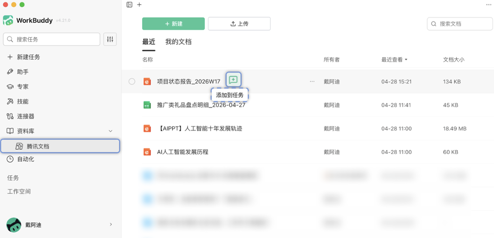Collapse the sidebar using the panel toggle icon

130,5
